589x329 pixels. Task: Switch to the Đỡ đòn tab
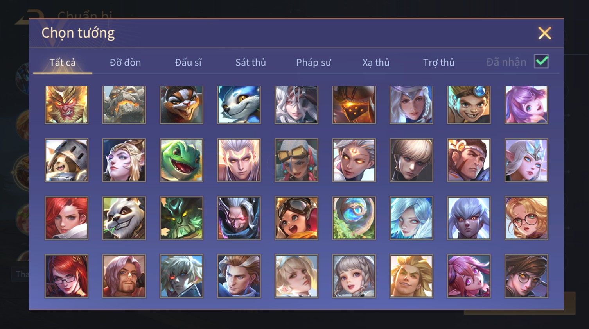point(125,63)
